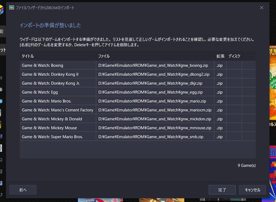Select Game & Watch: Mickey & Donald title

52,119
